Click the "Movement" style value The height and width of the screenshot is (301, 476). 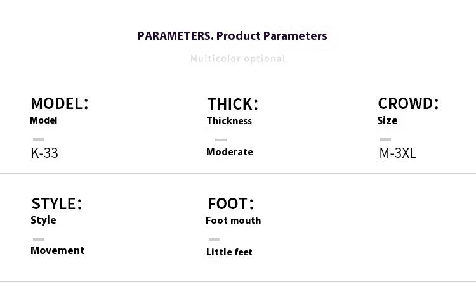pyautogui.click(x=58, y=251)
